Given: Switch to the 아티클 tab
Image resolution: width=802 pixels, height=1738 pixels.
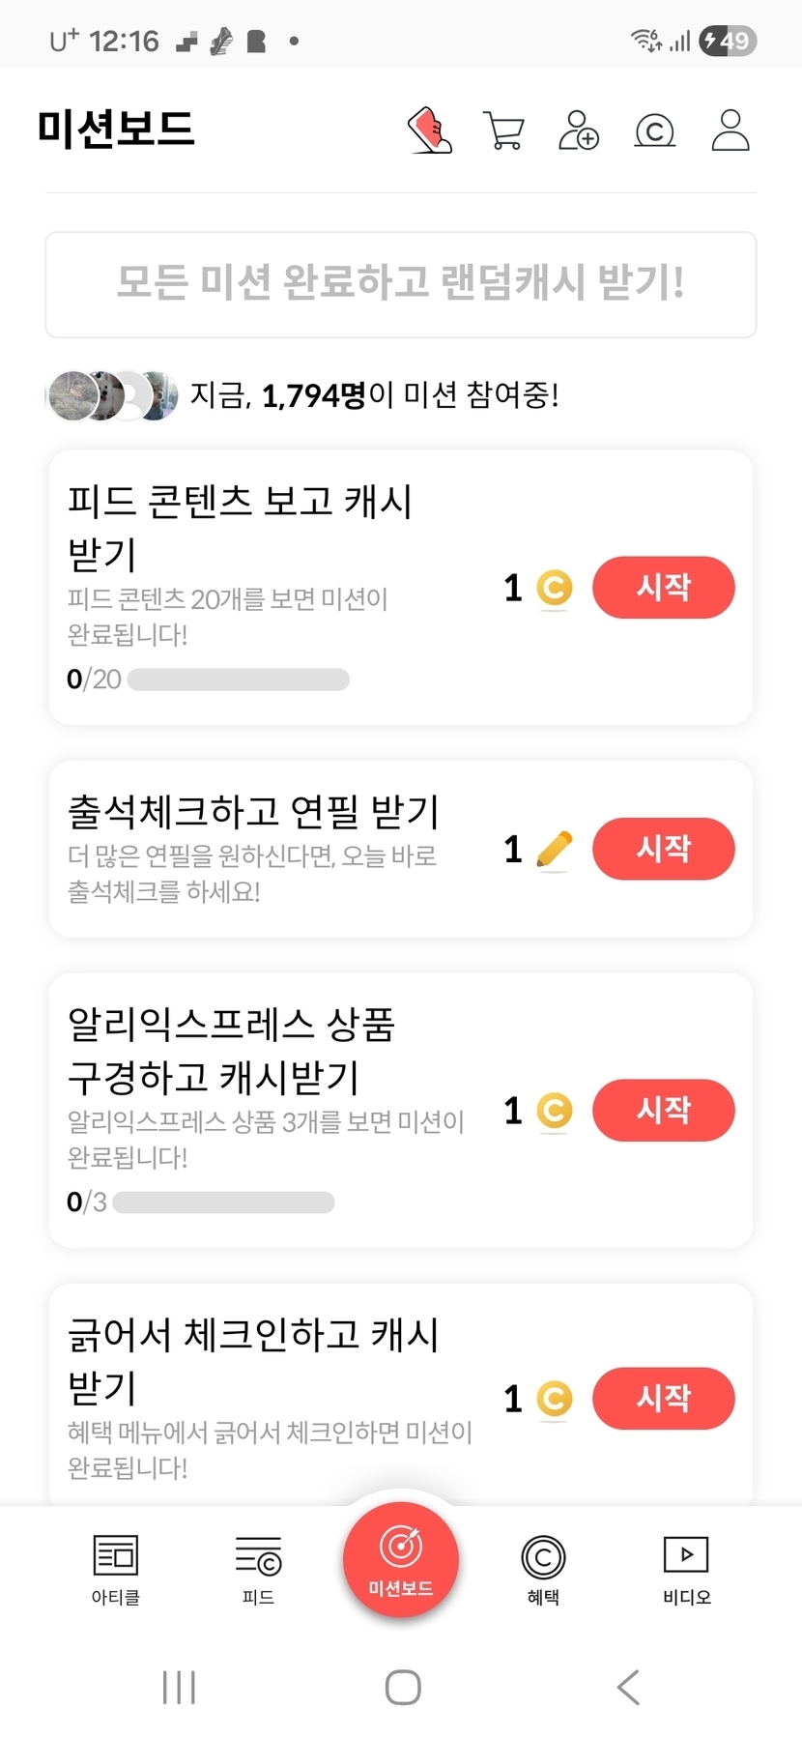Looking at the screenshot, I should pos(116,1569).
